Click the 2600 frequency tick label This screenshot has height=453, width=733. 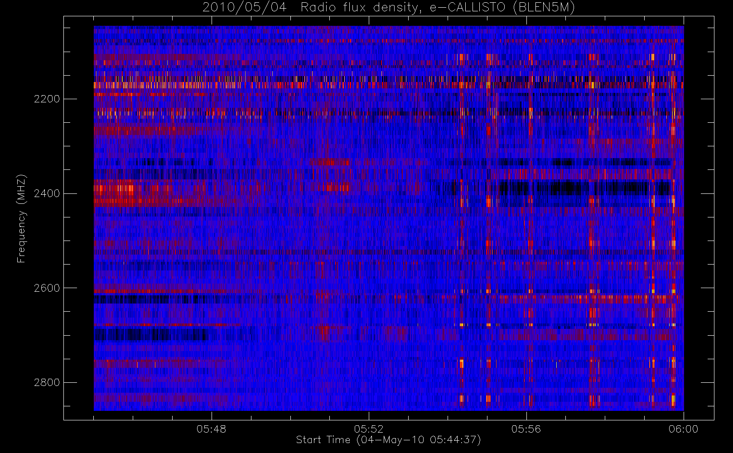[x=47, y=288]
